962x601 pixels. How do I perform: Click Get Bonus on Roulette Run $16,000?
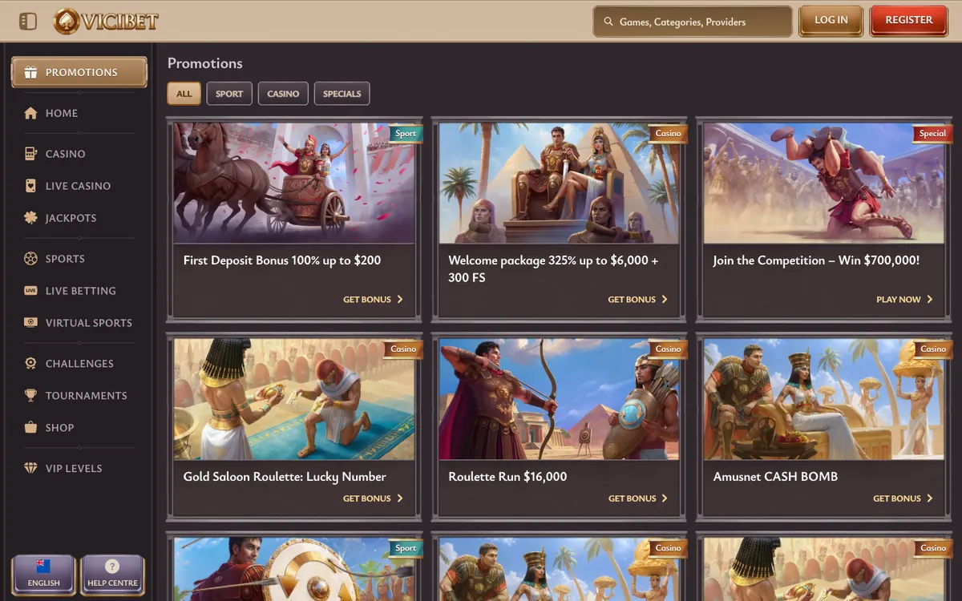638,498
